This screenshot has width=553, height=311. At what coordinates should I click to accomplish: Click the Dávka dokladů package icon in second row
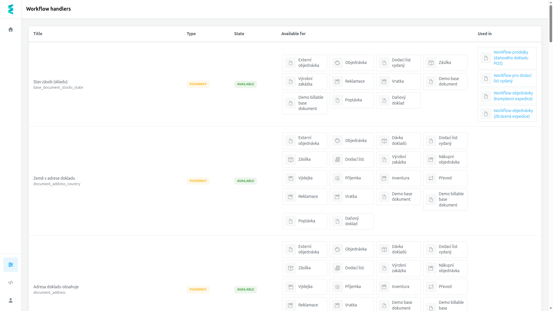pos(384,141)
